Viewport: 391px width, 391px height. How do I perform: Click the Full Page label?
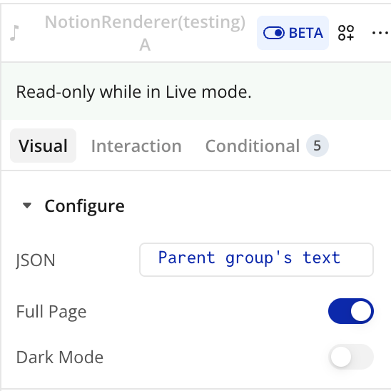(51, 312)
